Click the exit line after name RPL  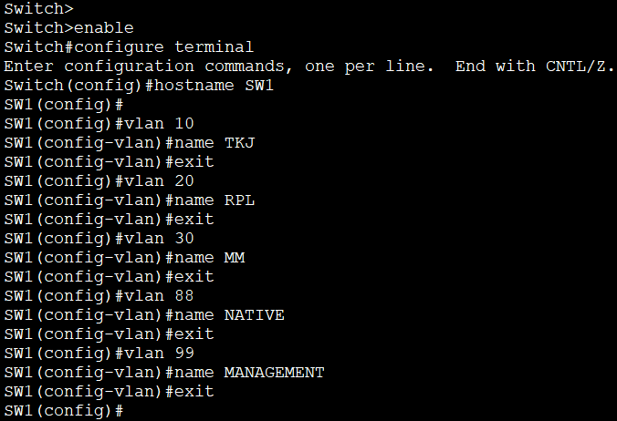click(109, 219)
